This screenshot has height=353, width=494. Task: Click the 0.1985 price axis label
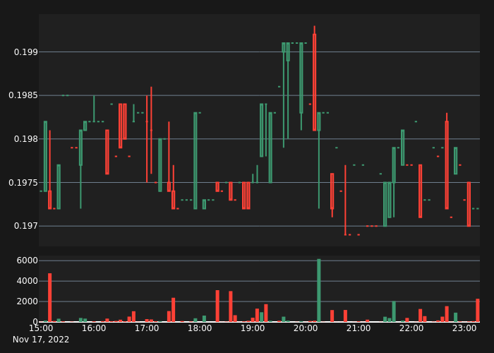pyautogui.click(x=23, y=95)
